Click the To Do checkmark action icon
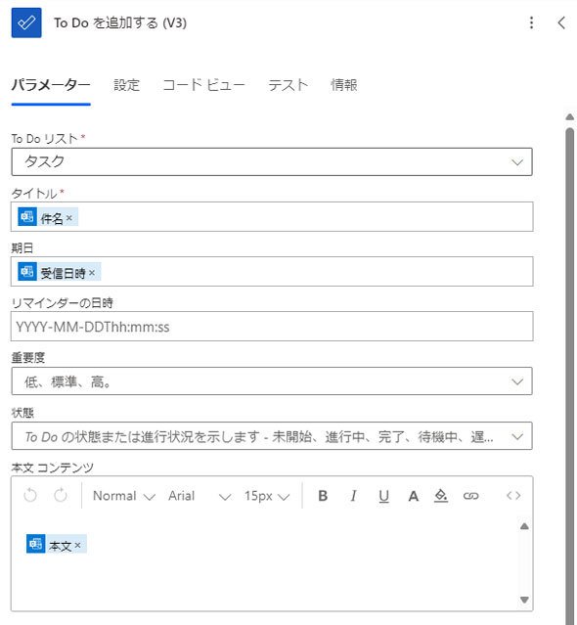 [x=26, y=22]
